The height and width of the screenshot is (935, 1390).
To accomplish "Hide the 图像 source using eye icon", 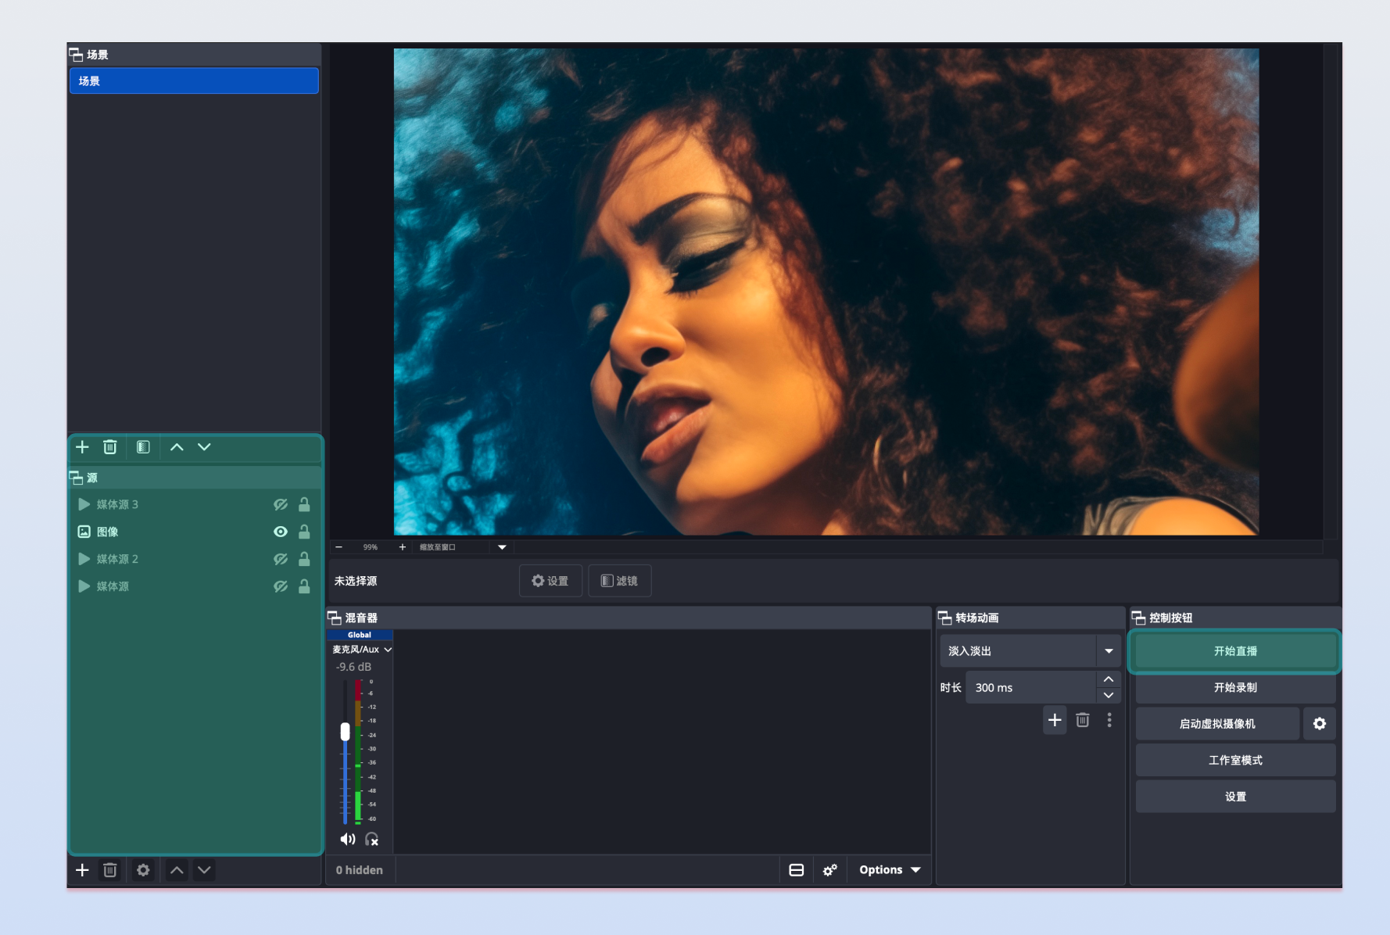I will [x=280, y=532].
